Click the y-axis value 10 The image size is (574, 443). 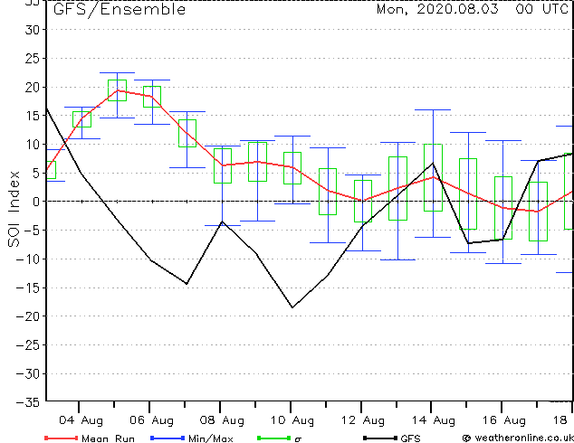point(33,145)
